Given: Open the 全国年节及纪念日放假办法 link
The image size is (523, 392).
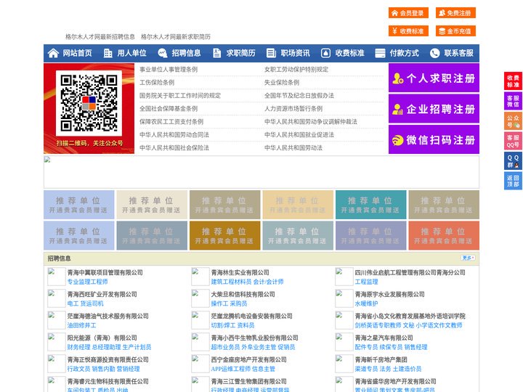Looking at the screenshot, I should click(299, 96).
